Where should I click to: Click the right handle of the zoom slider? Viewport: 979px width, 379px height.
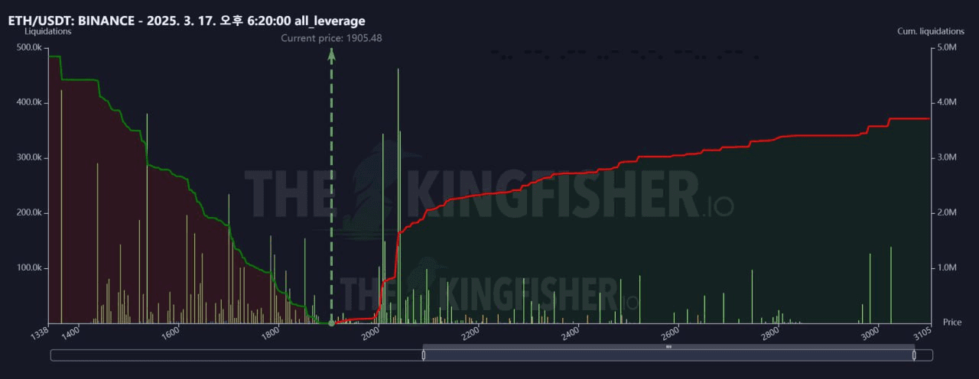pos(914,355)
